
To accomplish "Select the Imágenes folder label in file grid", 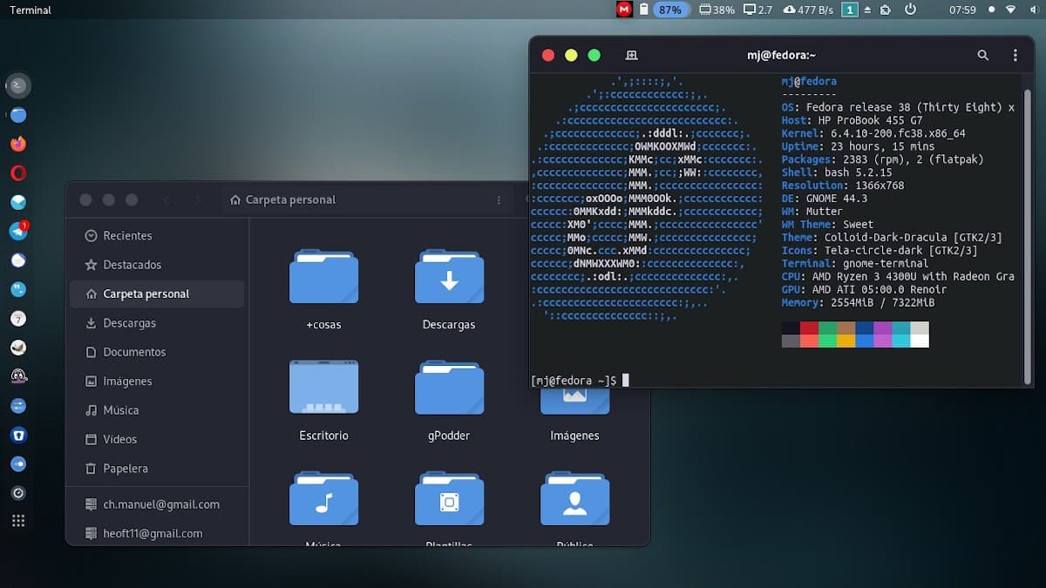I will 574,436.
